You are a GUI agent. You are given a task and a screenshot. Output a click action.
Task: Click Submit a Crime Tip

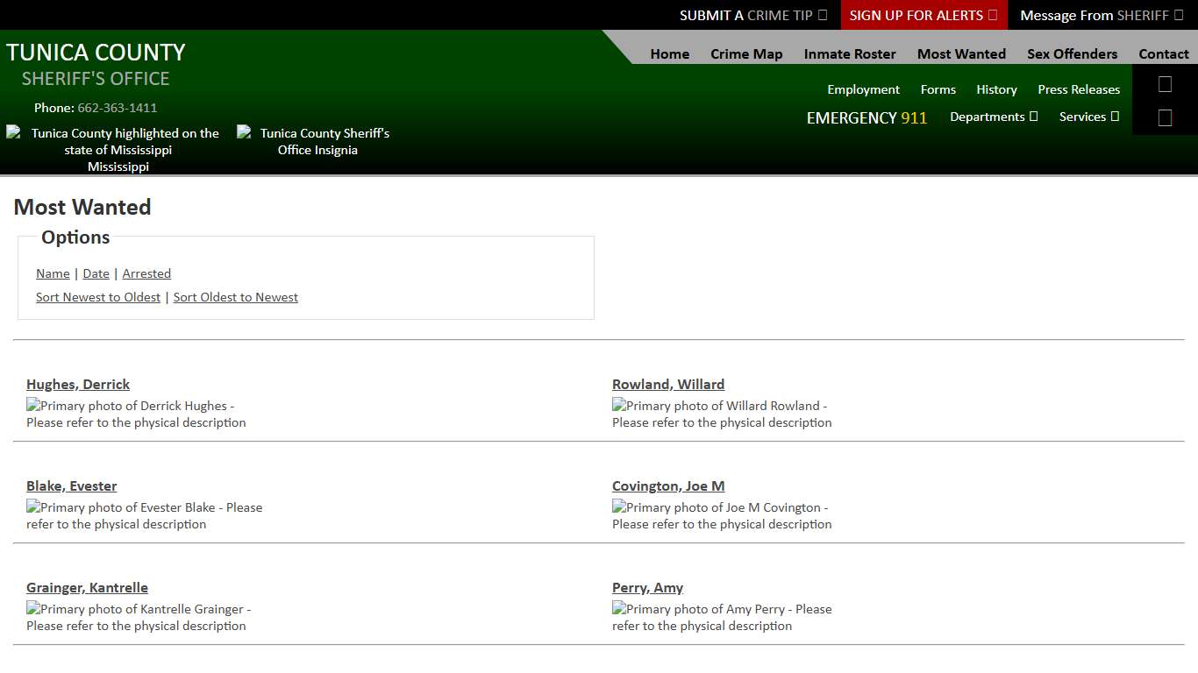click(x=752, y=15)
